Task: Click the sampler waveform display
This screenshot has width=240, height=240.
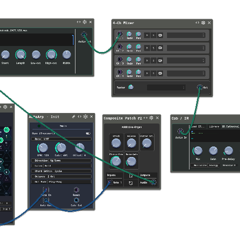Action: (37, 40)
